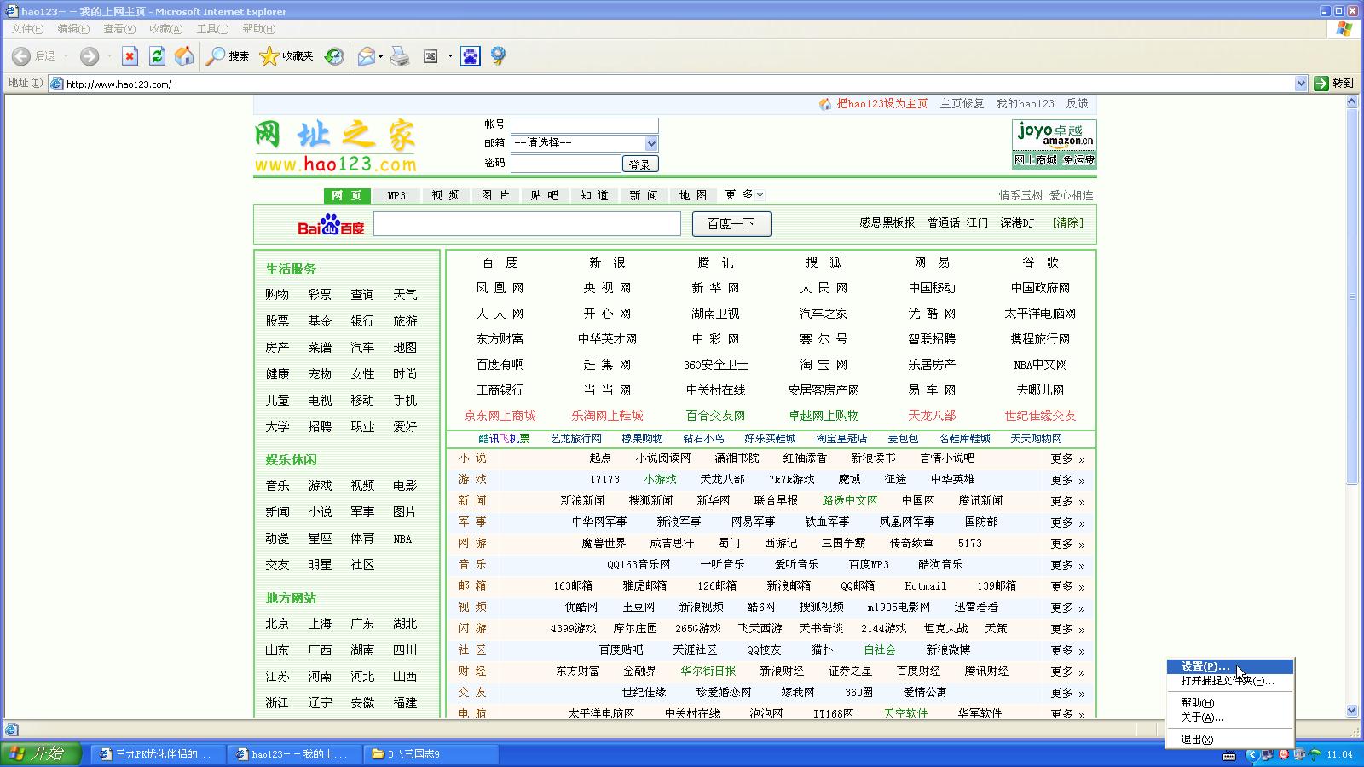Click the Print printer icon
Image resolution: width=1364 pixels, height=767 pixels.
400,56
